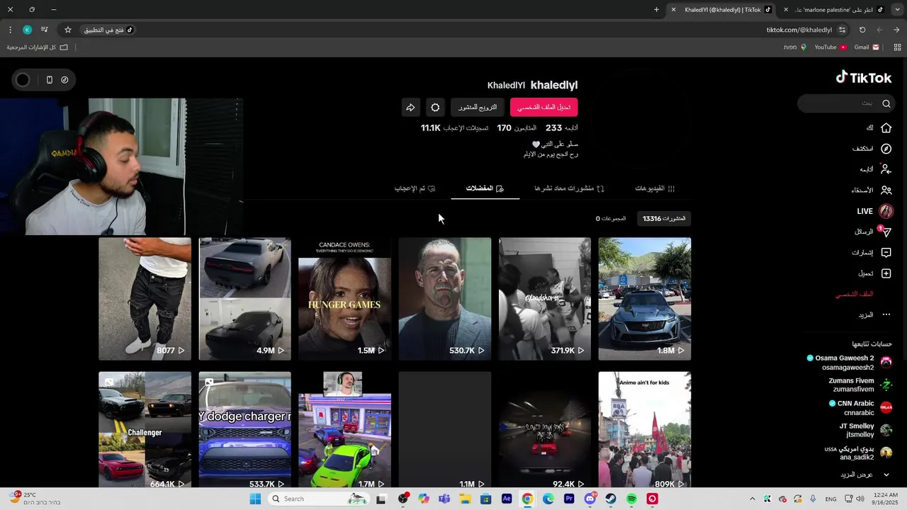
Task: Open the Activity notifications icon
Action: (886, 252)
